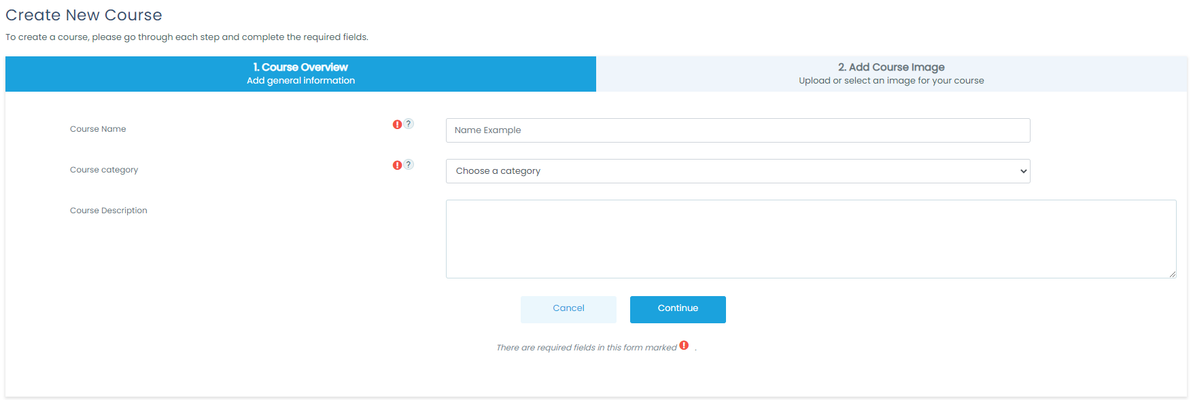Image resolution: width=1193 pixels, height=400 pixels.
Task: Click the "Create New Course" page heading
Action: [x=84, y=15]
